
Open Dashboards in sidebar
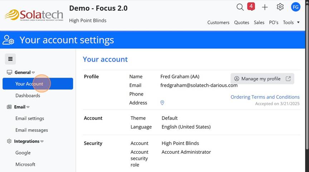click(28, 96)
